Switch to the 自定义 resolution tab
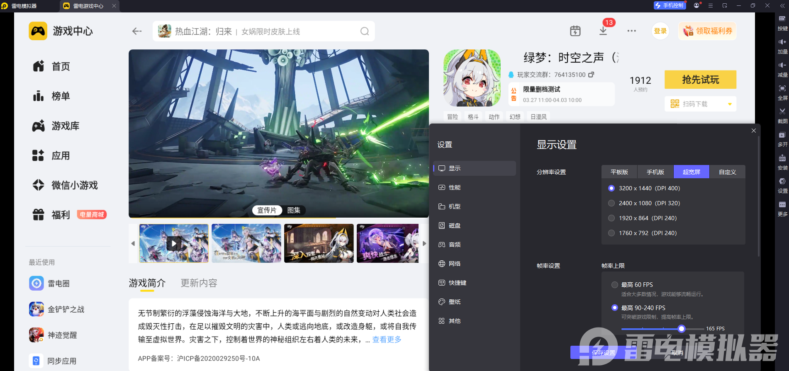This screenshot has width=789, height=371. click(728, 172)
